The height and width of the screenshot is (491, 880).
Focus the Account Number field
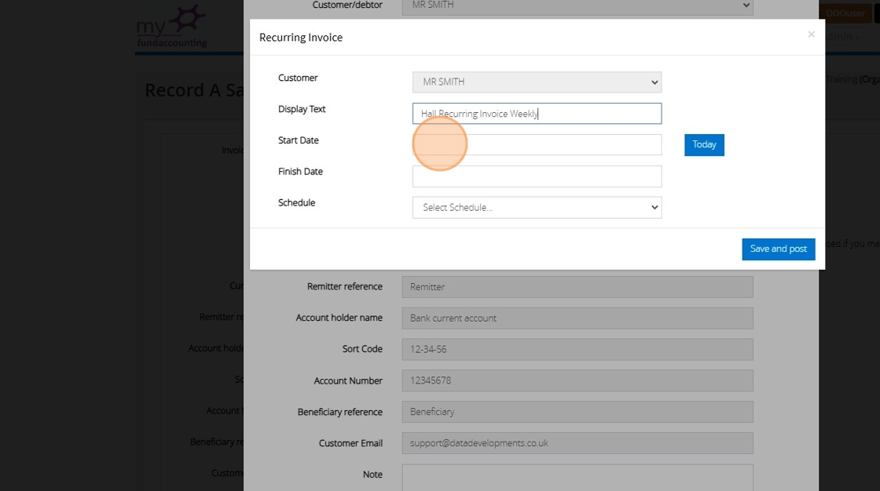coord(577,381)
